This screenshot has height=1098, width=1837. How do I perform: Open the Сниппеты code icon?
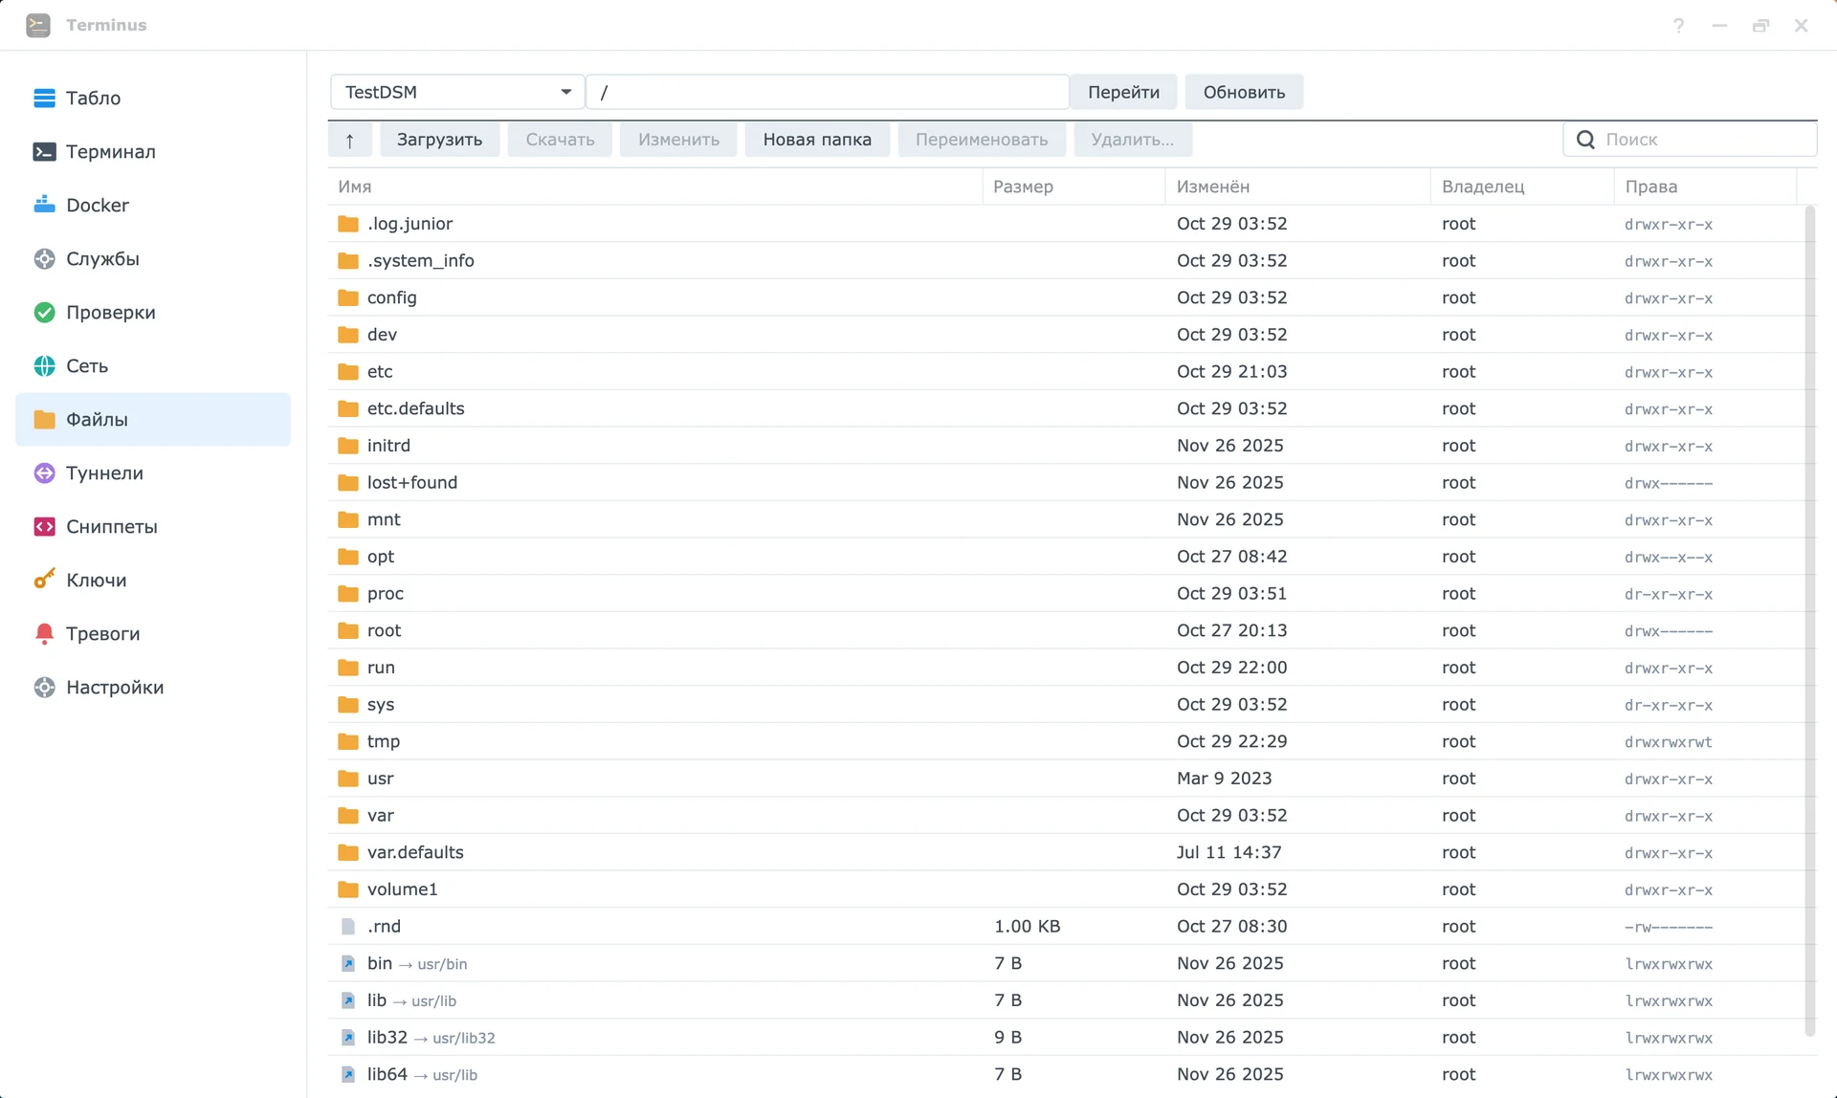pos(44,526)
